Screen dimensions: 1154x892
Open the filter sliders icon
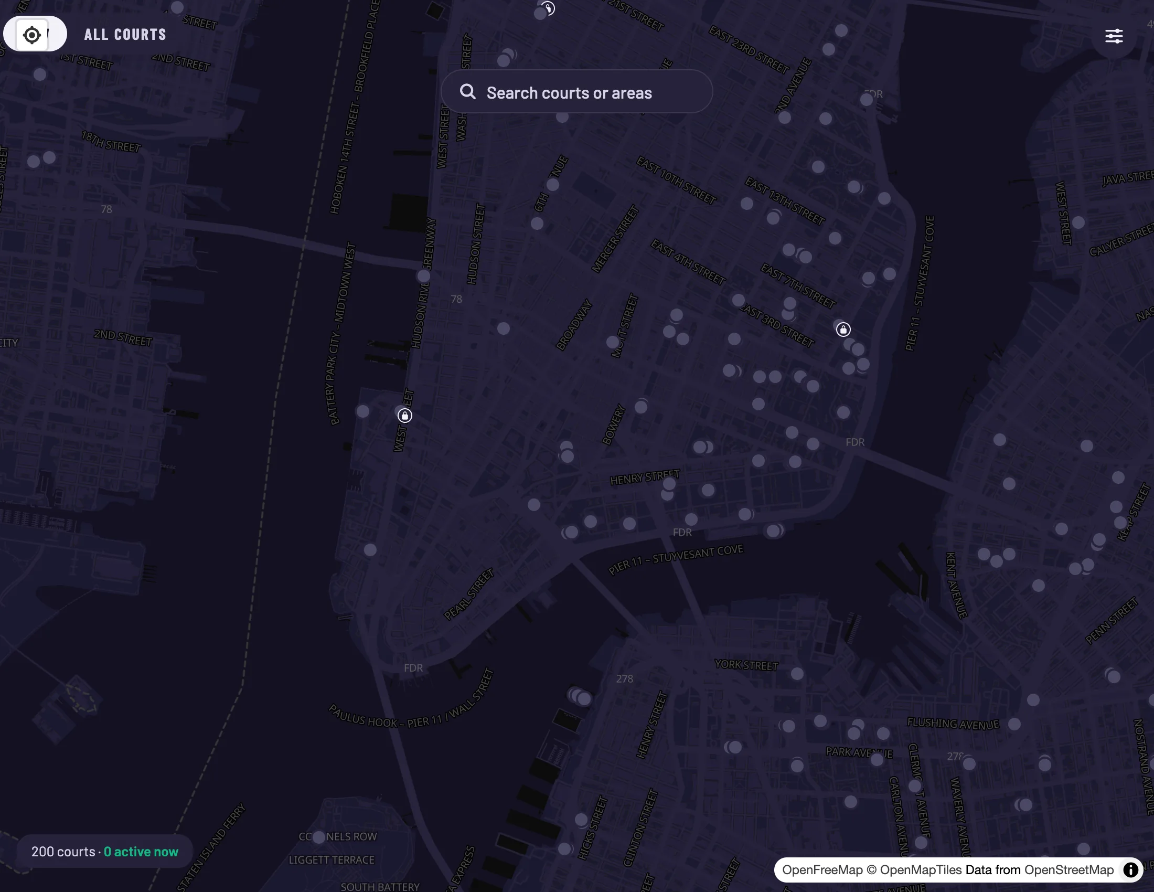pos(1114,36)
